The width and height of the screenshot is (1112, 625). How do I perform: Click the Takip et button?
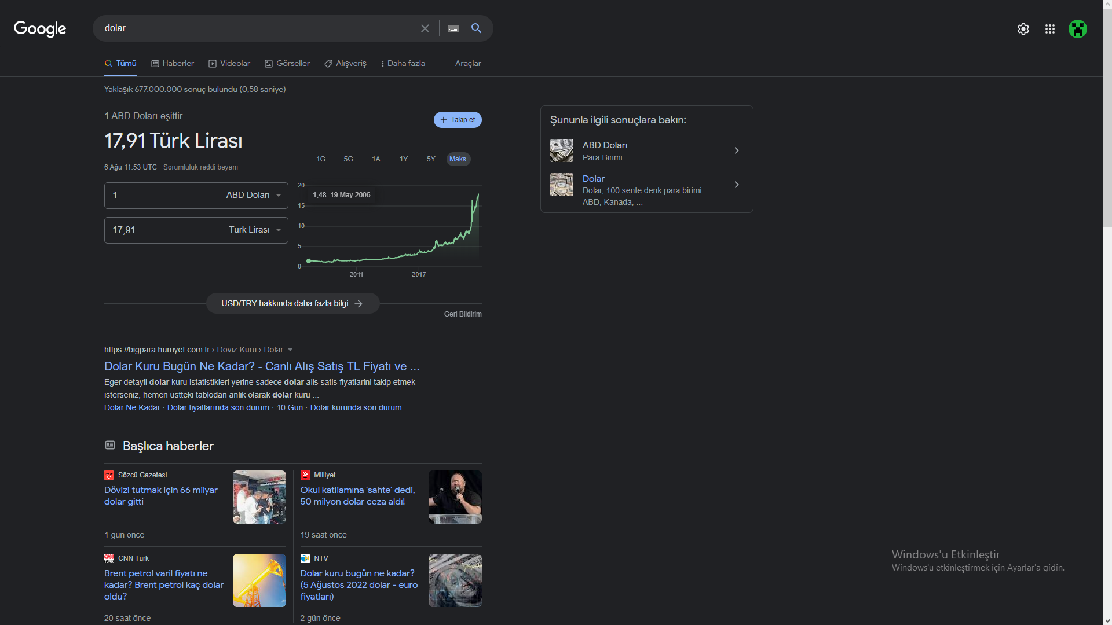tap(458, 120)
